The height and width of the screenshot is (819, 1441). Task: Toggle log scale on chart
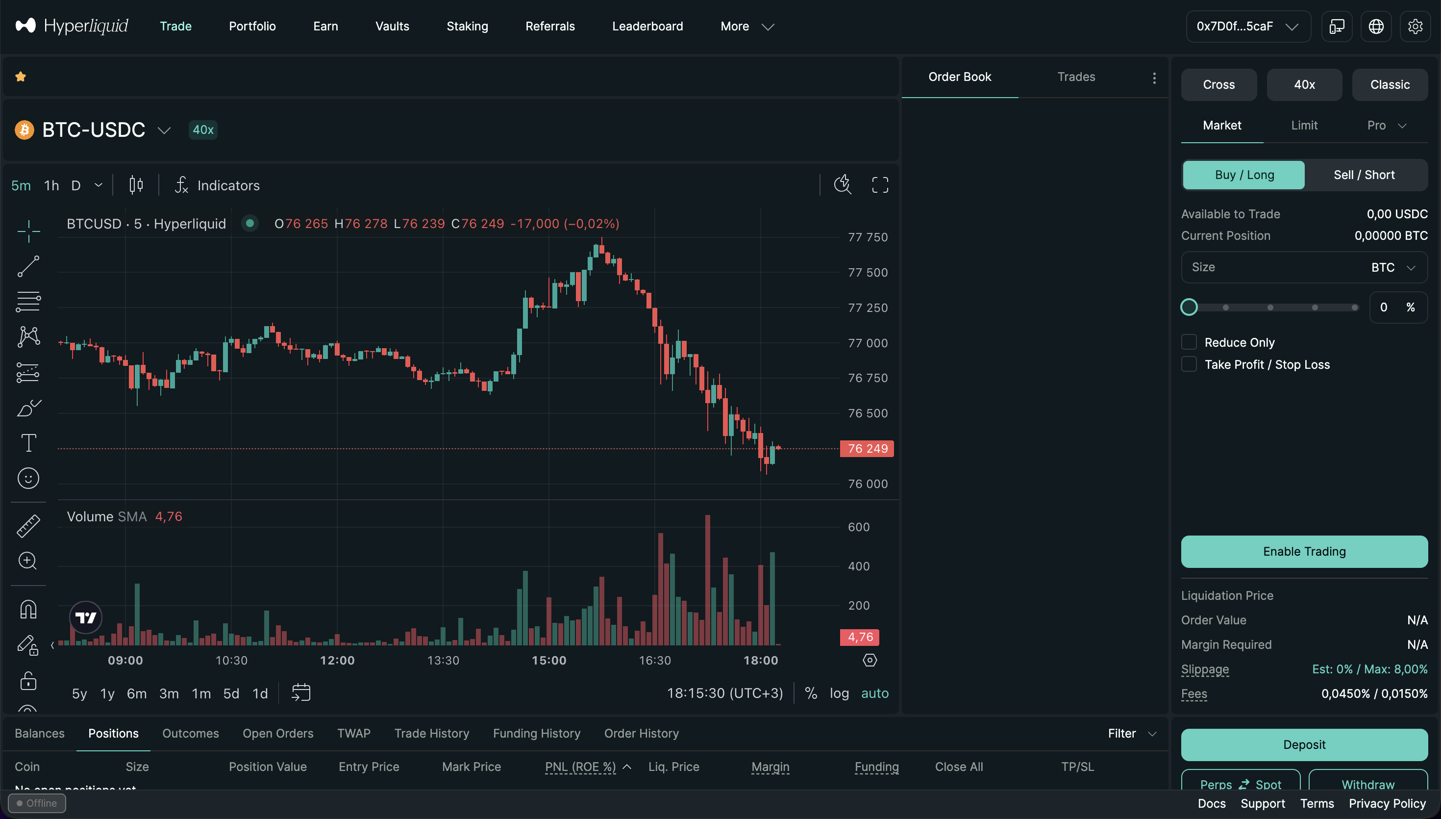click(839, 693)
